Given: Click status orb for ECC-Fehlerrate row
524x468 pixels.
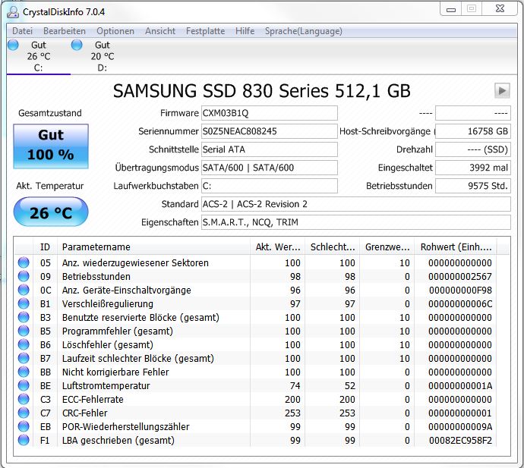Looking at the screenshot, I should click(x=24, y=399).
